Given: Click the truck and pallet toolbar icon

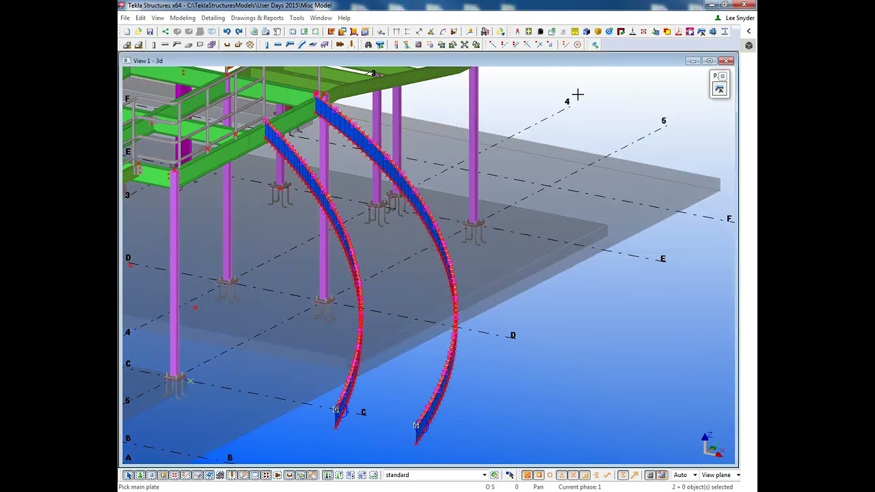Looking at the screenshot, I should tap(484, 31).
